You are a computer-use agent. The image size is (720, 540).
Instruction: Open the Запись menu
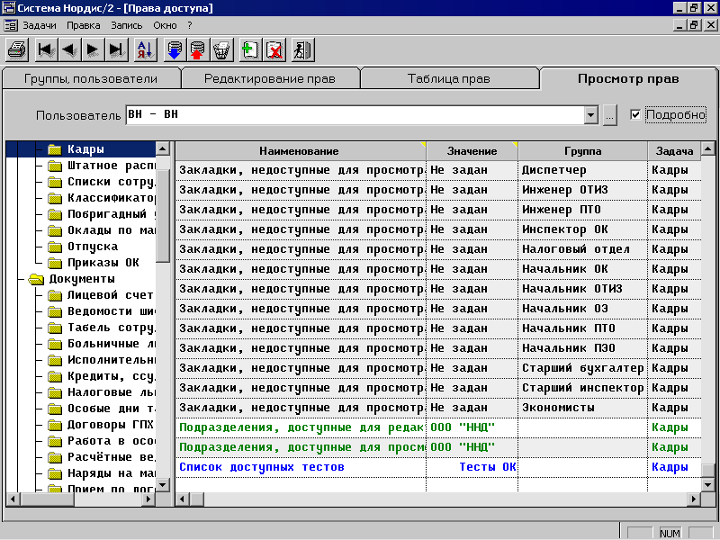point(126,25)
